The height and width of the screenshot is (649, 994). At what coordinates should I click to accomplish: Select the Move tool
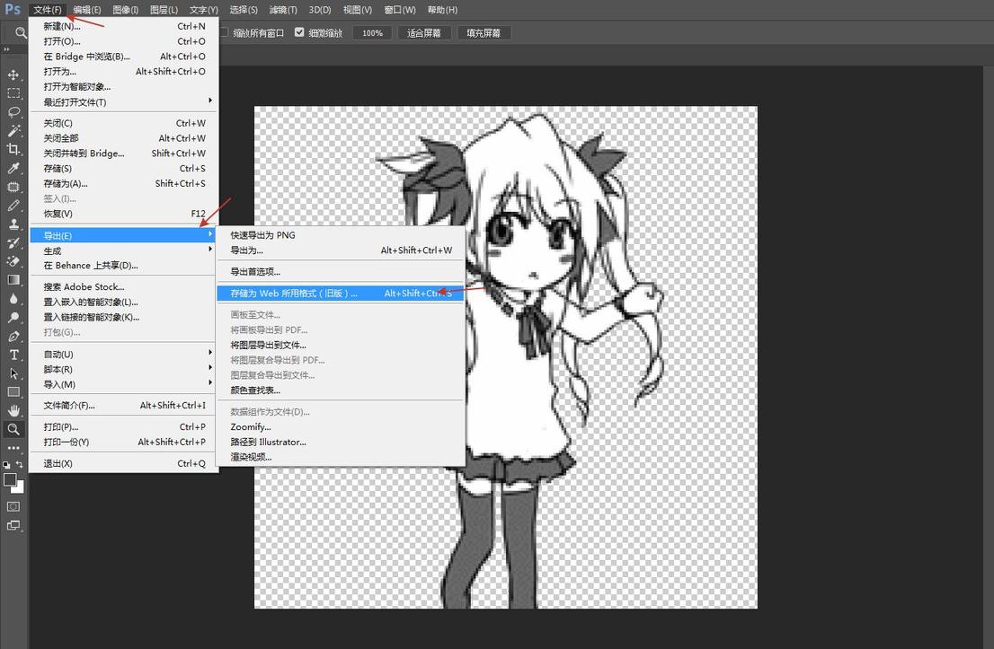pyautogui.click(x=13, y=75)
